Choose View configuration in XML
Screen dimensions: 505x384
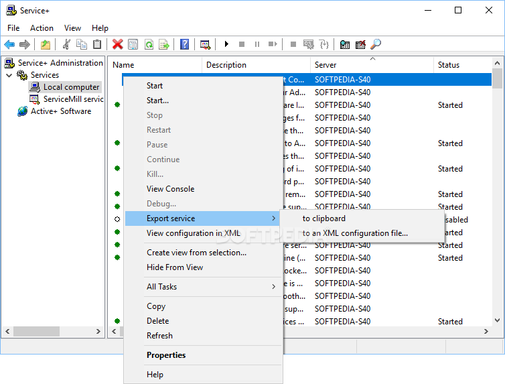pos(203,233)
